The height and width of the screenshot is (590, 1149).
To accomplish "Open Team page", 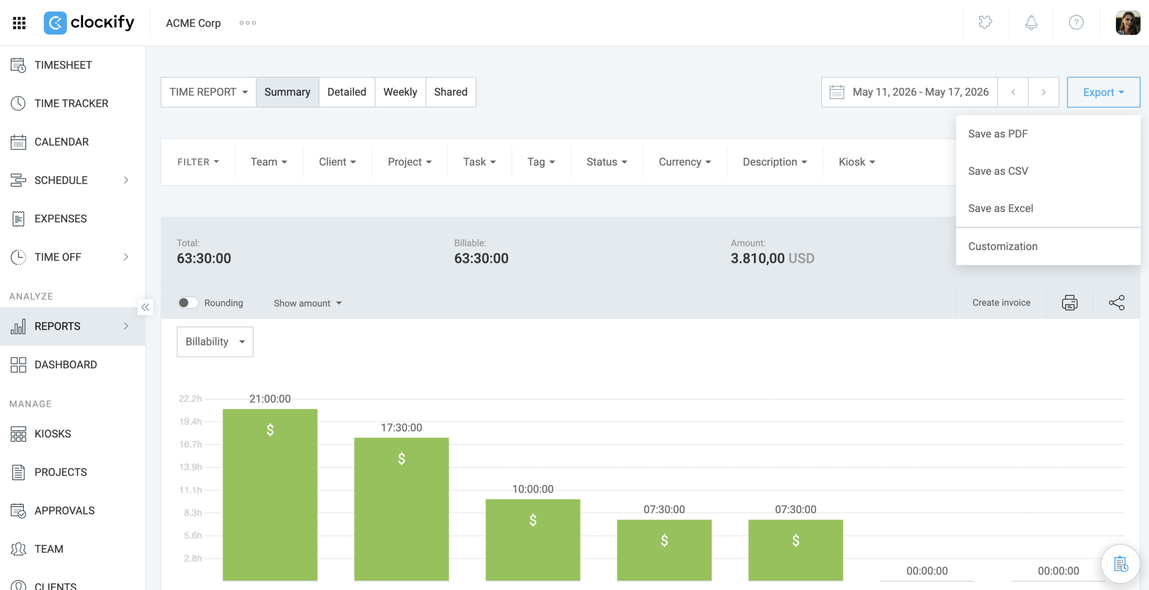I will [73, 549].
